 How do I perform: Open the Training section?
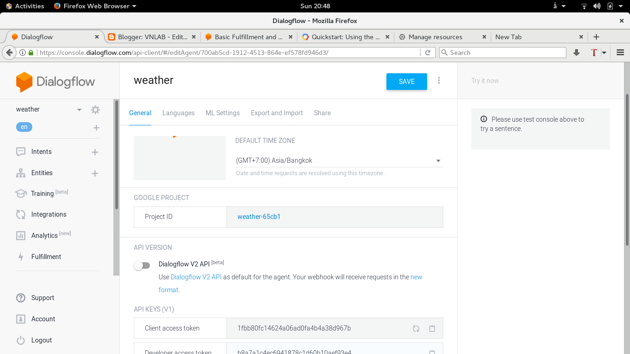pos(42,194)
